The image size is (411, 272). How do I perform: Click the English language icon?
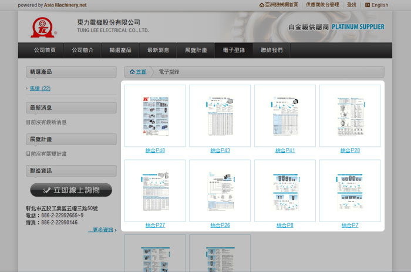click(x=368, y=5)
